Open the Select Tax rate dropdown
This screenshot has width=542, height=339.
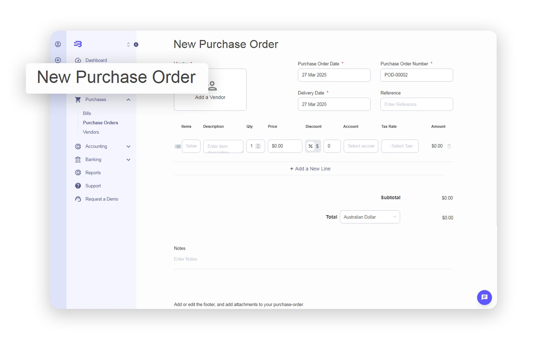(400, 146)
